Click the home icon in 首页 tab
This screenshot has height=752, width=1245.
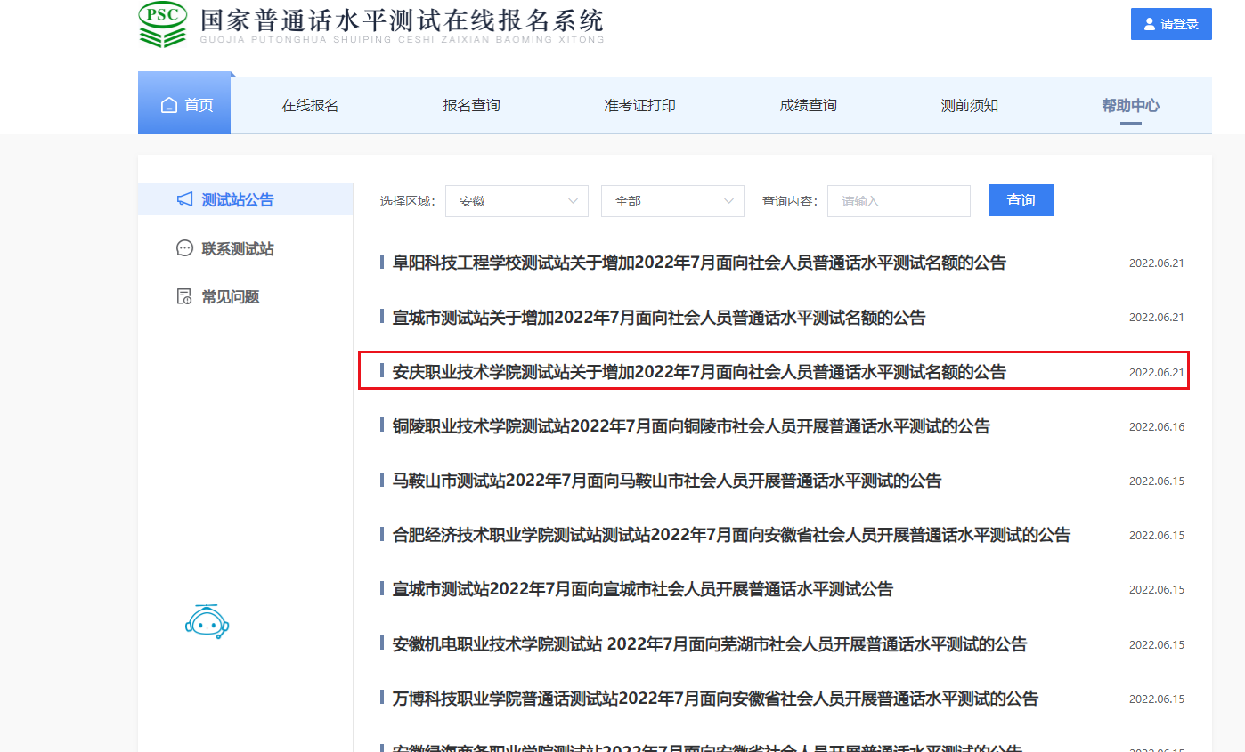(169, 106)
